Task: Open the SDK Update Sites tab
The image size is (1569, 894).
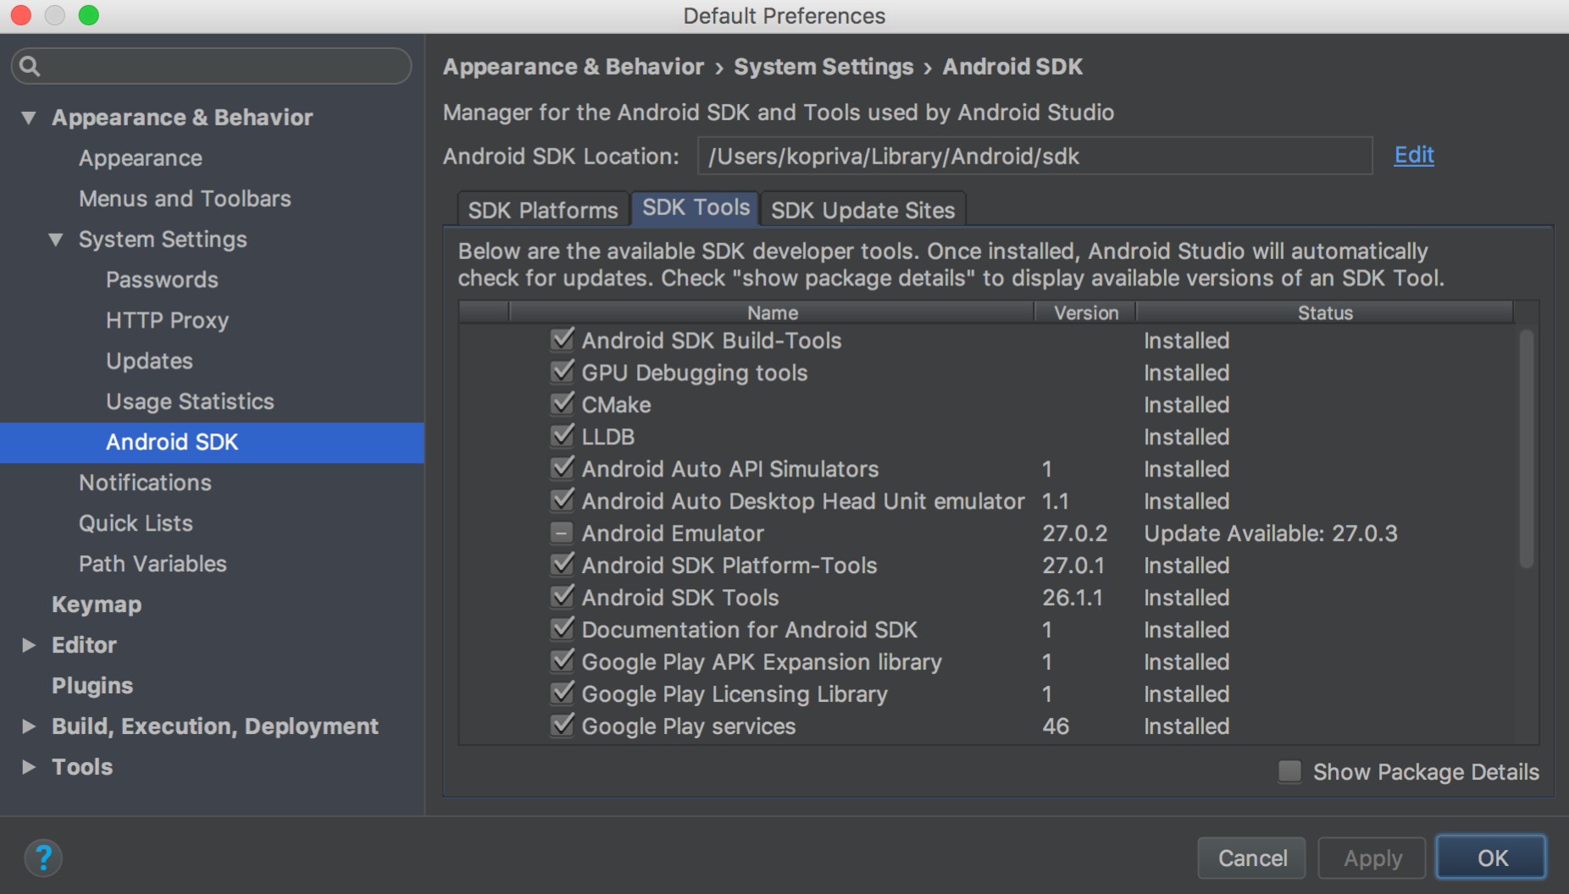Action: tap(862, 209)
